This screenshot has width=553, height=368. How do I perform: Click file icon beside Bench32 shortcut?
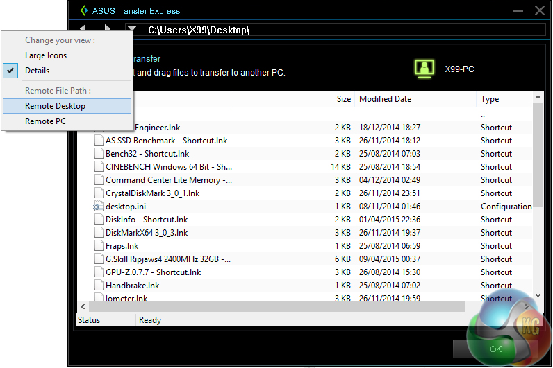(x=99, y=154)
